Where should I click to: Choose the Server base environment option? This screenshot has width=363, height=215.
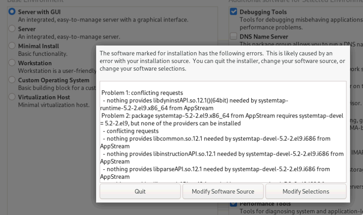coord(12,29)
